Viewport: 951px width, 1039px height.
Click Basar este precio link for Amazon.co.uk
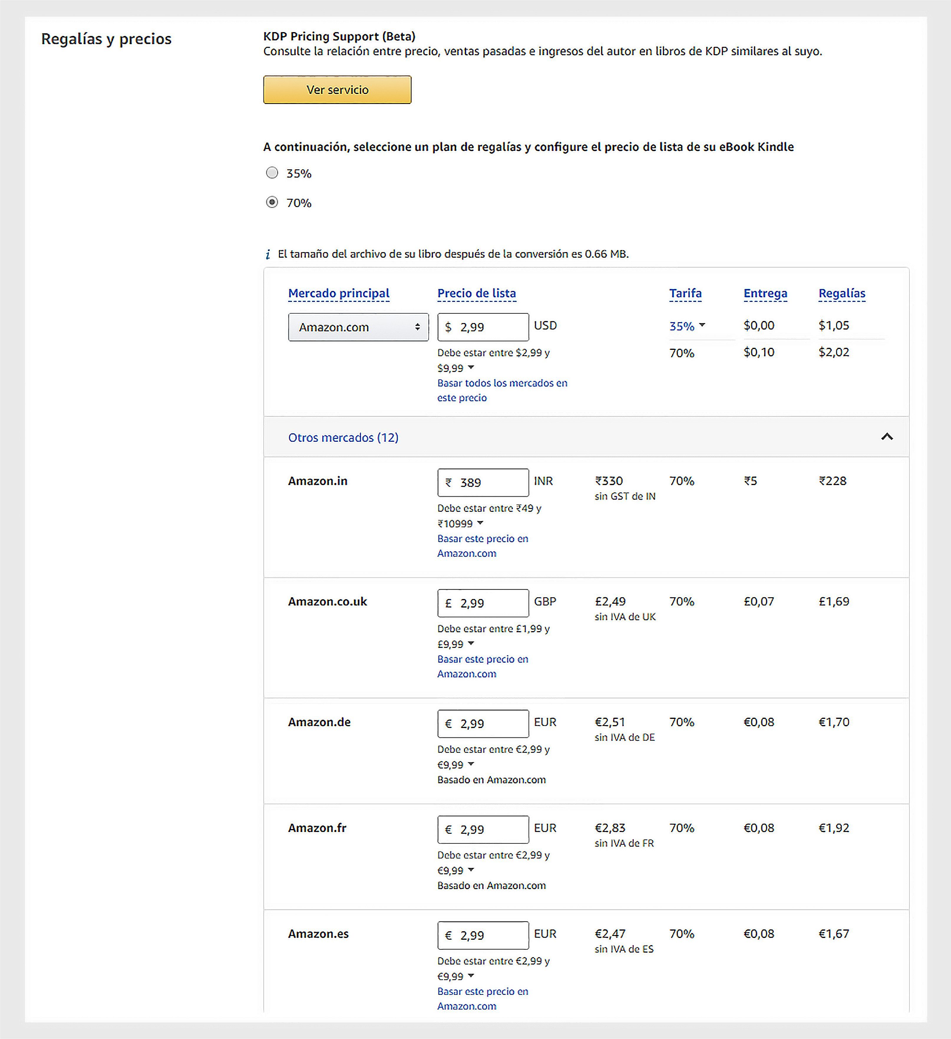tap(483, 666)
